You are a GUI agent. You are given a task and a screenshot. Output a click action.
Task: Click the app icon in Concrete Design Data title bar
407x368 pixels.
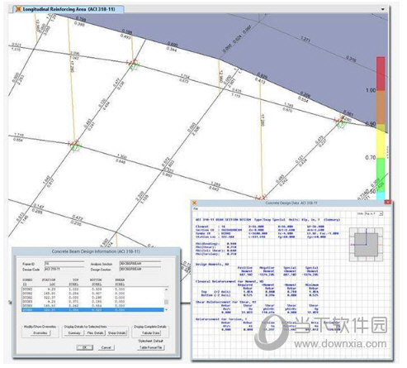195,203
